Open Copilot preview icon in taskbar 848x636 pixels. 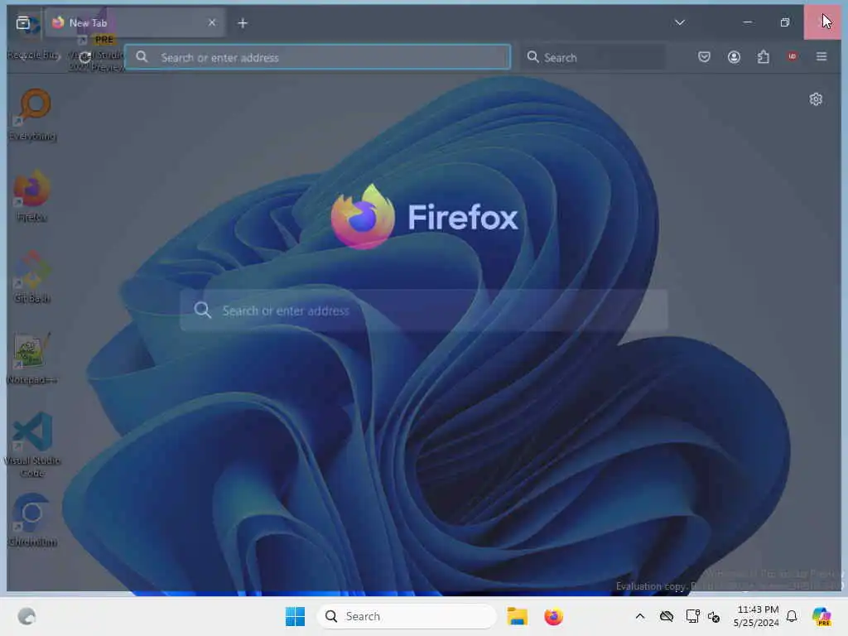pyautogui.click(x=821, y=616)
